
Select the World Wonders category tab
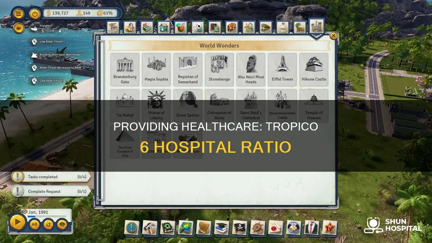click(316, 27)
